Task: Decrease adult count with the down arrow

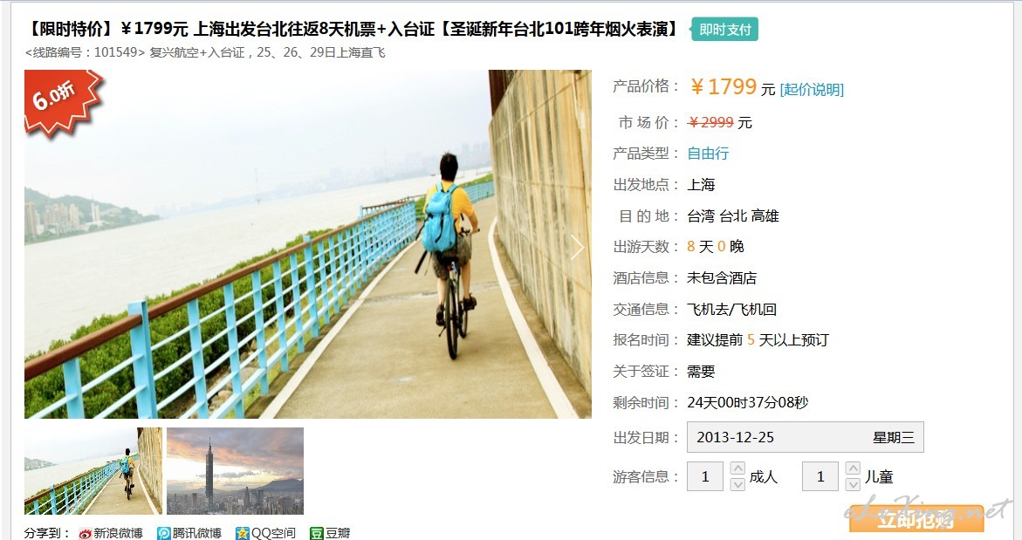Action: pyautogui.click(x=737, y=484)
